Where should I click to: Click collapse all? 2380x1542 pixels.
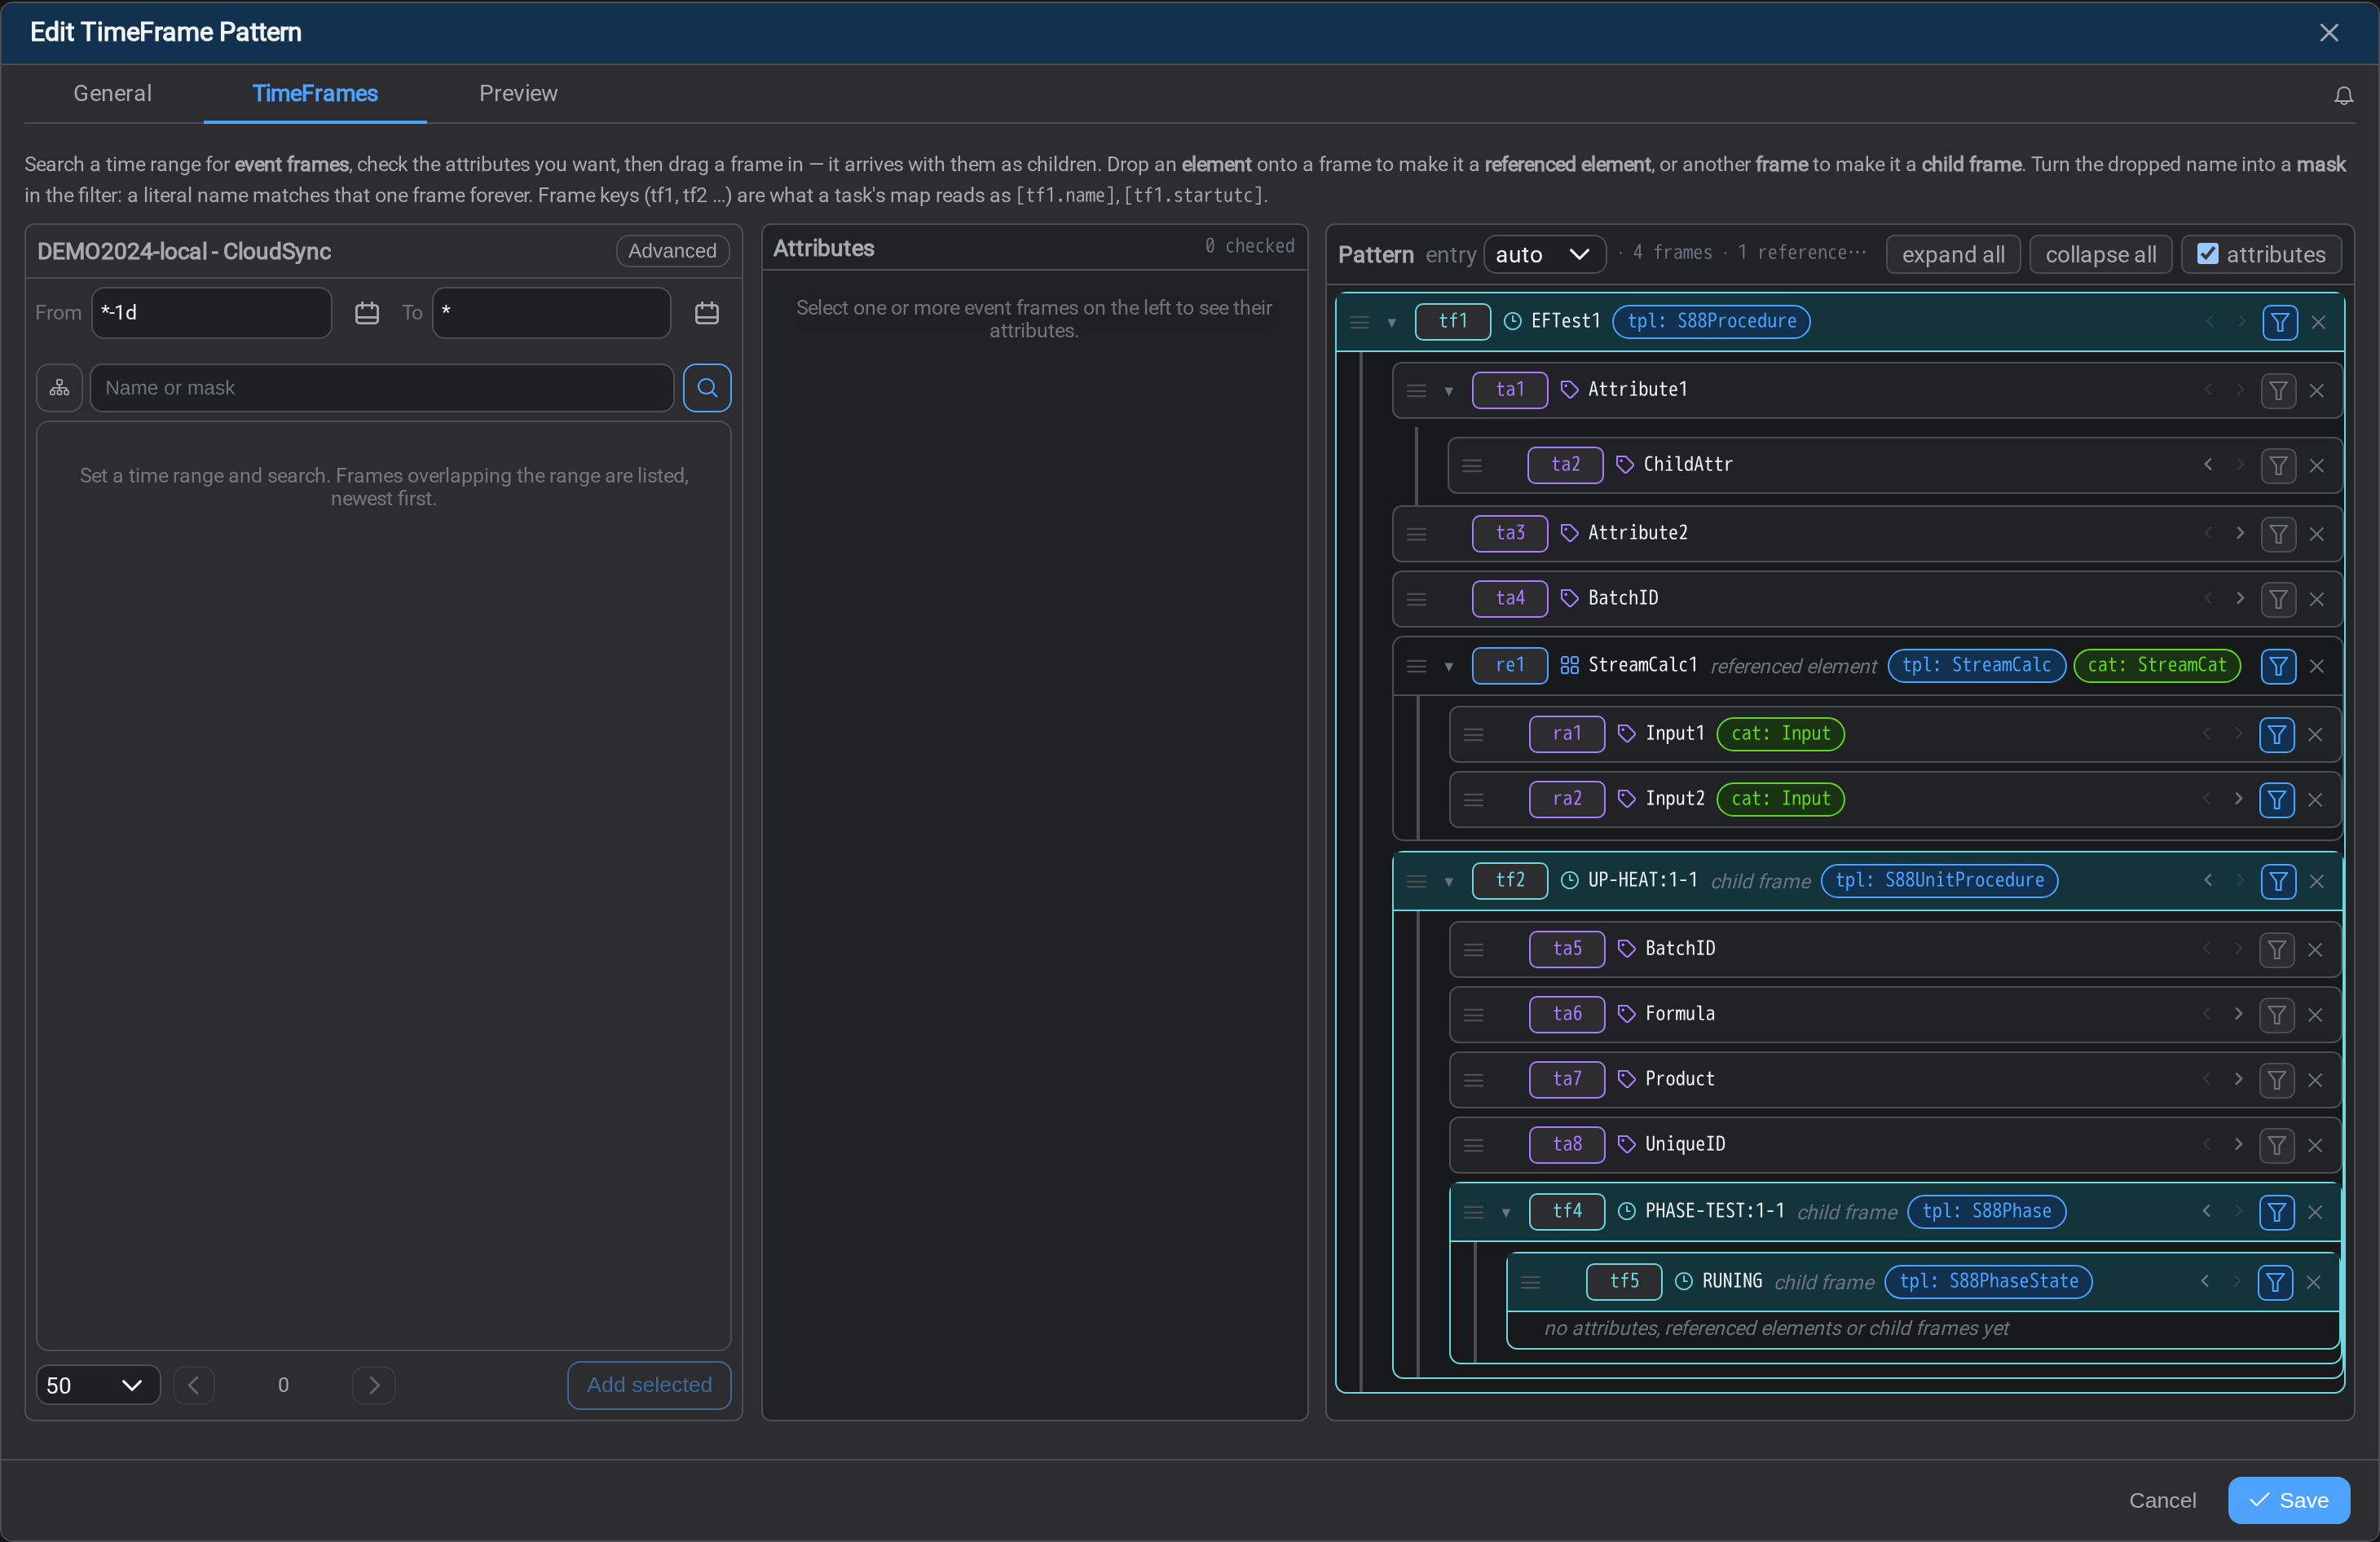tap(2100, 255)
